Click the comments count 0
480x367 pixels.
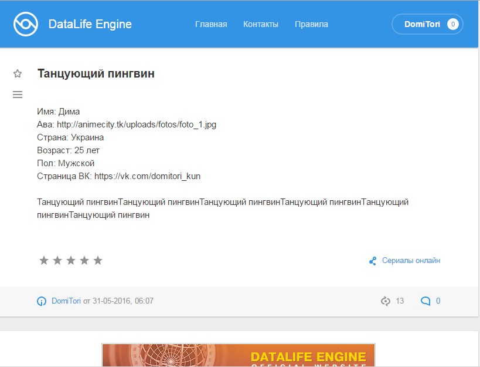coord(438,301)
